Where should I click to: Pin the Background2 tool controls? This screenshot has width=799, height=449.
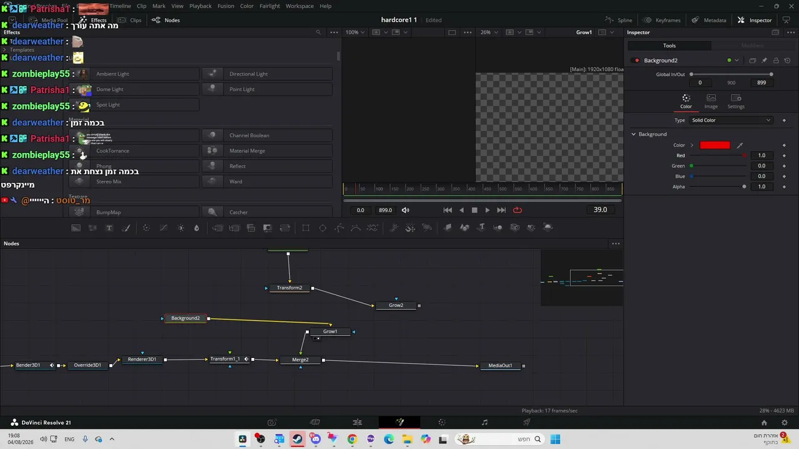click(x=764, y=60)
